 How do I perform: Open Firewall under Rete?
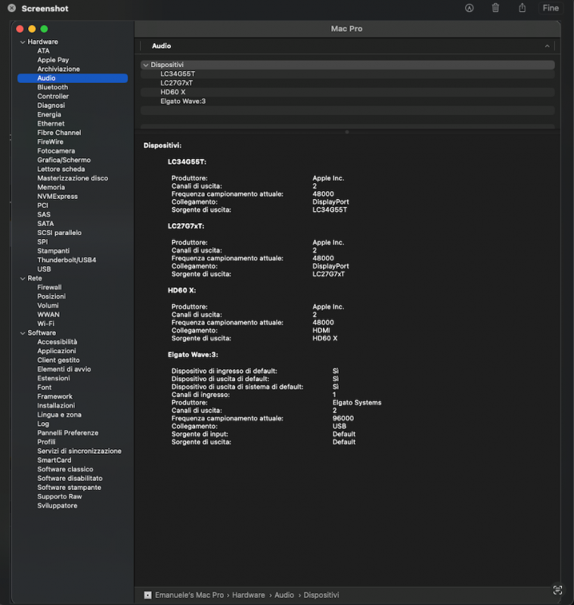[x=49, y=287]
